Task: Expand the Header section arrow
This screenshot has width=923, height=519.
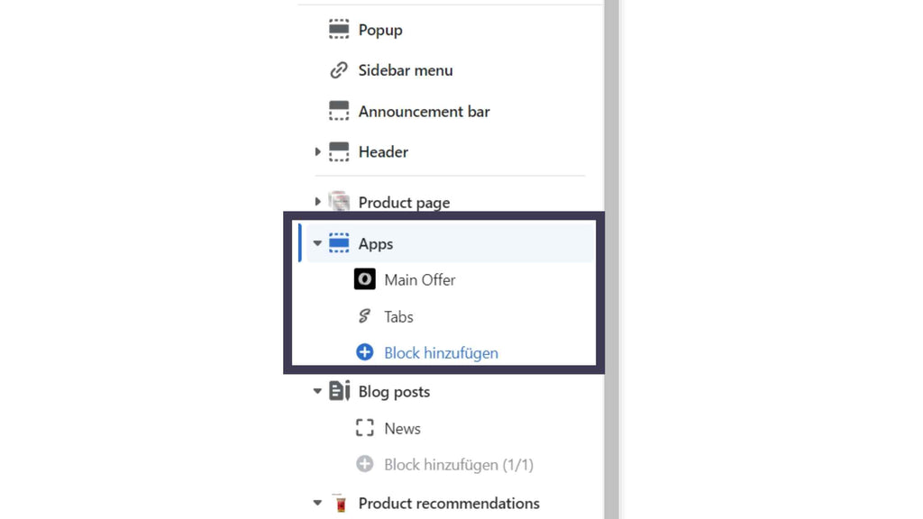Action: pos(317,152)
